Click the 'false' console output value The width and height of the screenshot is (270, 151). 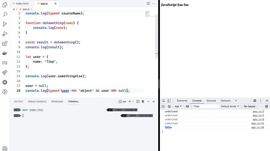pos(168,128)
